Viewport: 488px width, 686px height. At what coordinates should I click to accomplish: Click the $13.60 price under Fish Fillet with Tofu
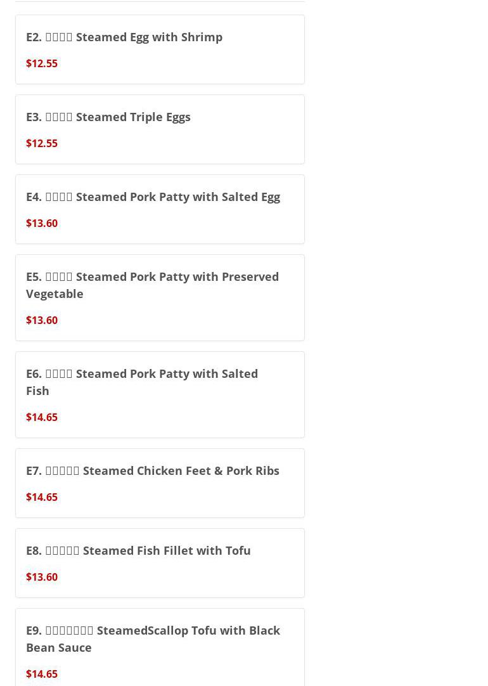tap(42, 577)
